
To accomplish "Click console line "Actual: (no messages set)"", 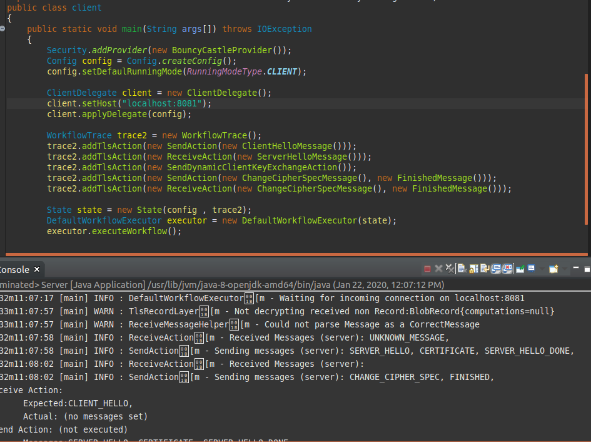I will 85,417.
